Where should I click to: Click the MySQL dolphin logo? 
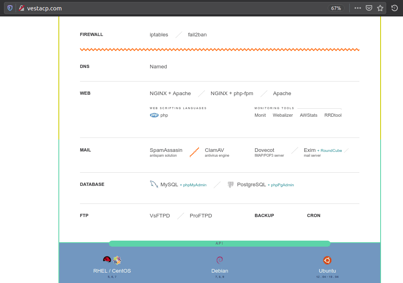point(154,184)
